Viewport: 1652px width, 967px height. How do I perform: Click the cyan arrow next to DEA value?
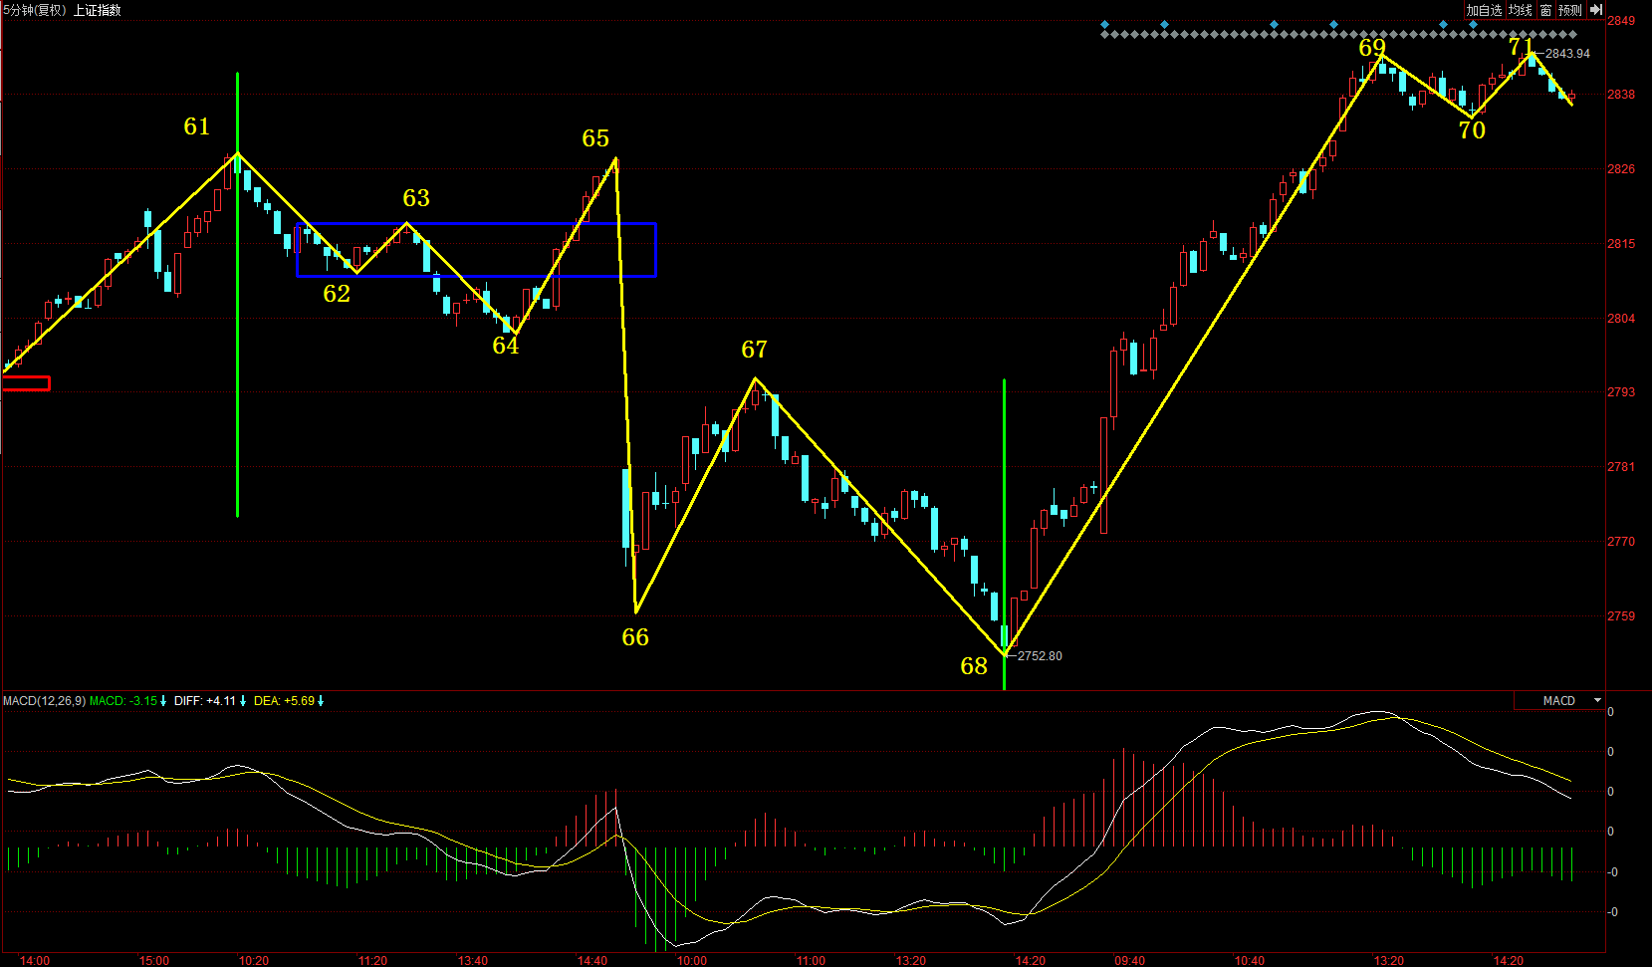click(x=321, y=701)
